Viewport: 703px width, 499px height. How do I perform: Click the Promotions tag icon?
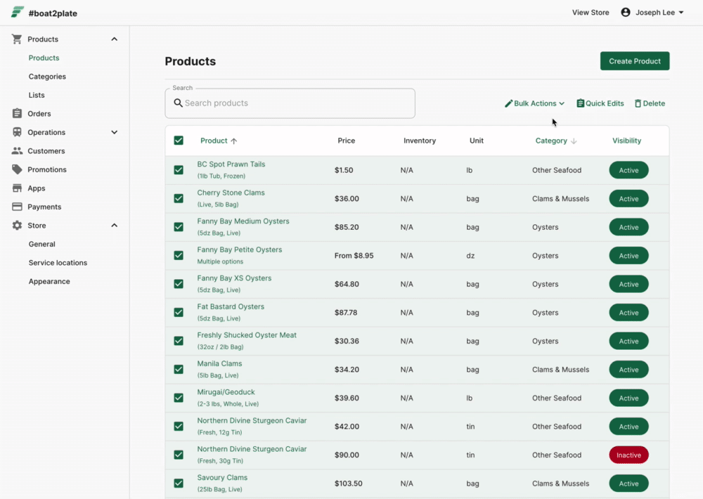pyautogui.click(x=17, y=169)
